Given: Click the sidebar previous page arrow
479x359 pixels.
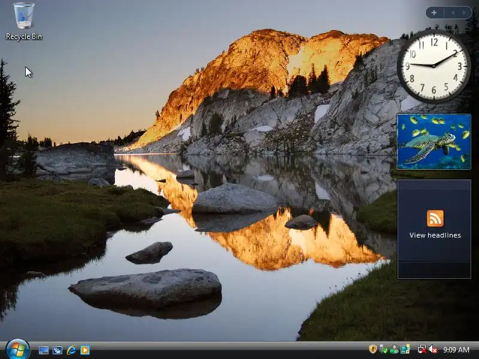Looking at the screenshot, I should (x=453, y=13).
